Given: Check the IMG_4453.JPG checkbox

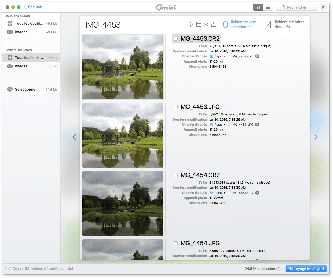Looking at the screenshot, I should click(175, 107).
